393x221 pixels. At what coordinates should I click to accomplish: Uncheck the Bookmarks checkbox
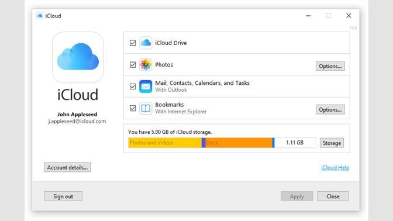click(x=133, y=108)
